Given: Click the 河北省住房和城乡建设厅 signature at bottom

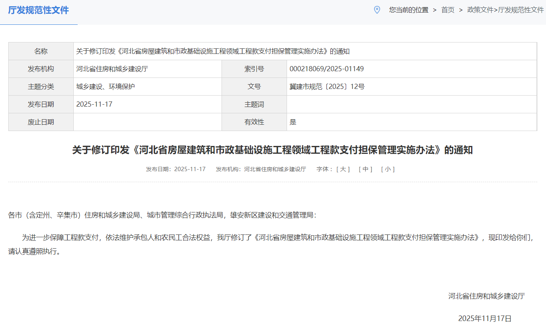Looking at the screenshot, I should 486,296.
